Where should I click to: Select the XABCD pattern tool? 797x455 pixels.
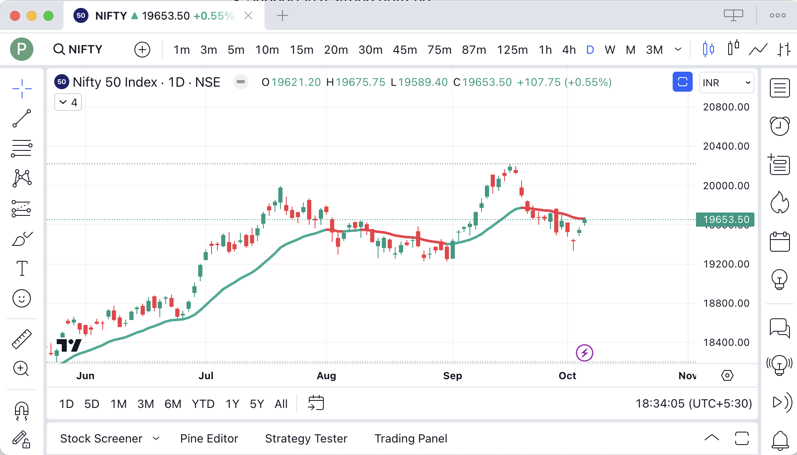[22, 178]
